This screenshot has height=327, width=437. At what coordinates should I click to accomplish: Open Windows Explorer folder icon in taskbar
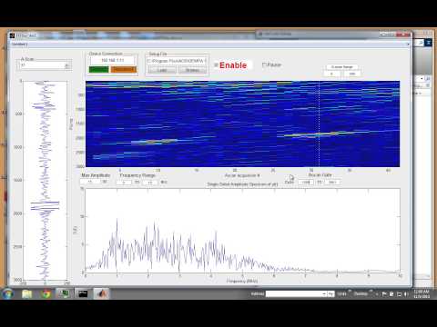coord(26,293)
